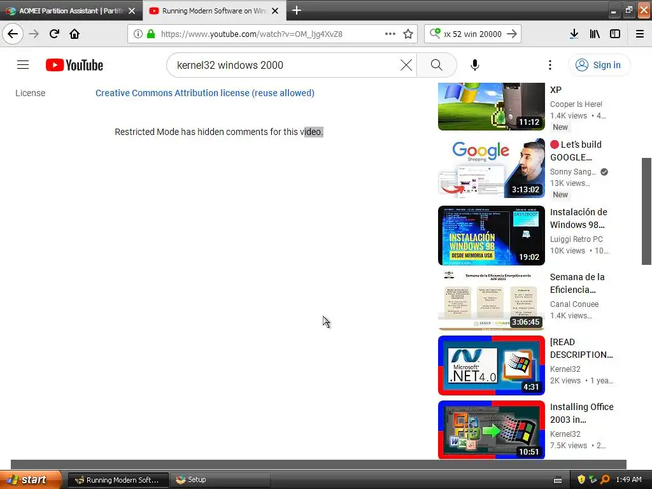Screen dimensions: 652x489
Task: Go back to the previous page
Action: tap(13, 34)
